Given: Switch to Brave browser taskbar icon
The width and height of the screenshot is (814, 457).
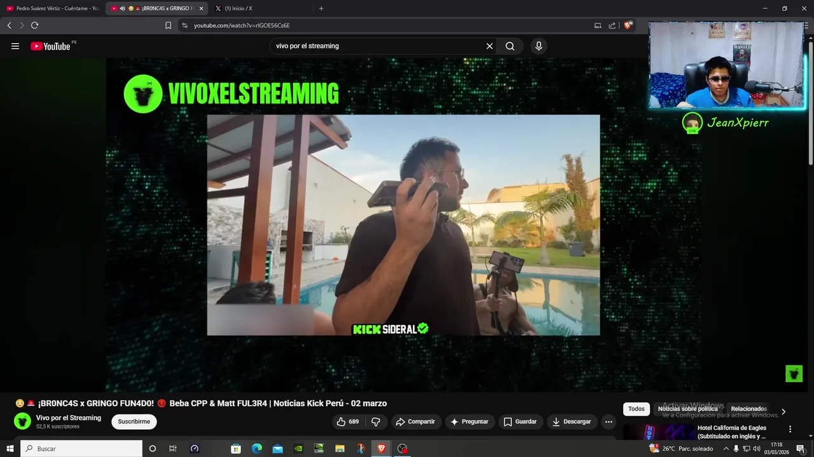Looking at the screenshot, I should coord(382,449).
